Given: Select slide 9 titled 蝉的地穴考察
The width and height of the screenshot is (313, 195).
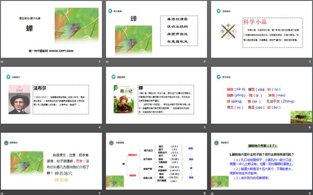Looking at the screenshot, I should point(261,161).
